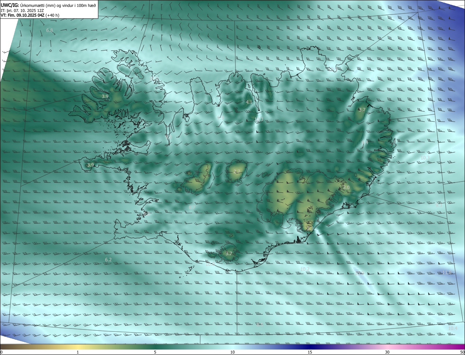Click the 1 tick on the color scale
The image size is (465, 355).
(x=78, y=352)
